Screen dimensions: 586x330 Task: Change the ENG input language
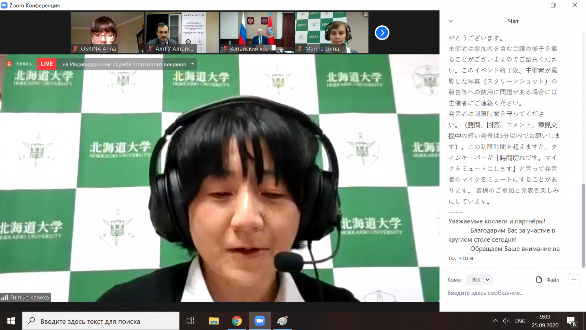point(520,321)
